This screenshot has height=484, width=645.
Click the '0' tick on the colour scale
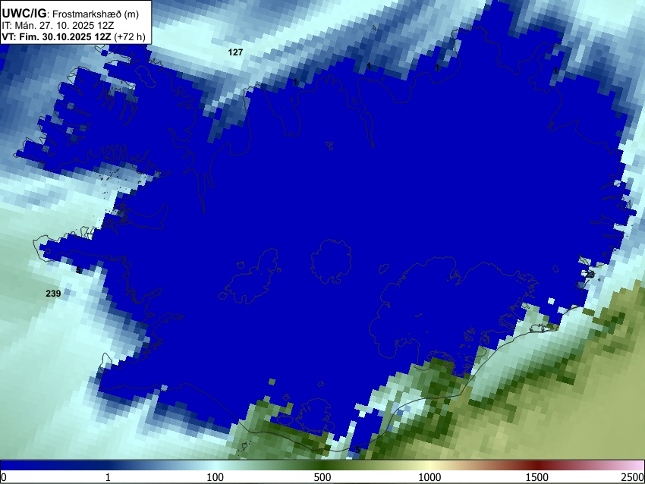[4, 477]
